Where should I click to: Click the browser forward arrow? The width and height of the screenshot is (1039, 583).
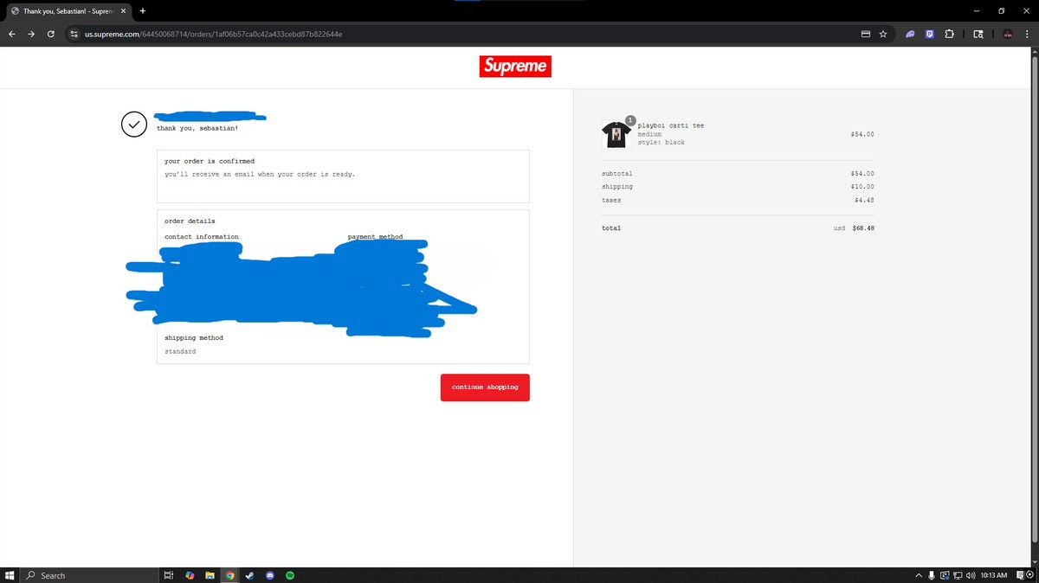pos(31,34)
